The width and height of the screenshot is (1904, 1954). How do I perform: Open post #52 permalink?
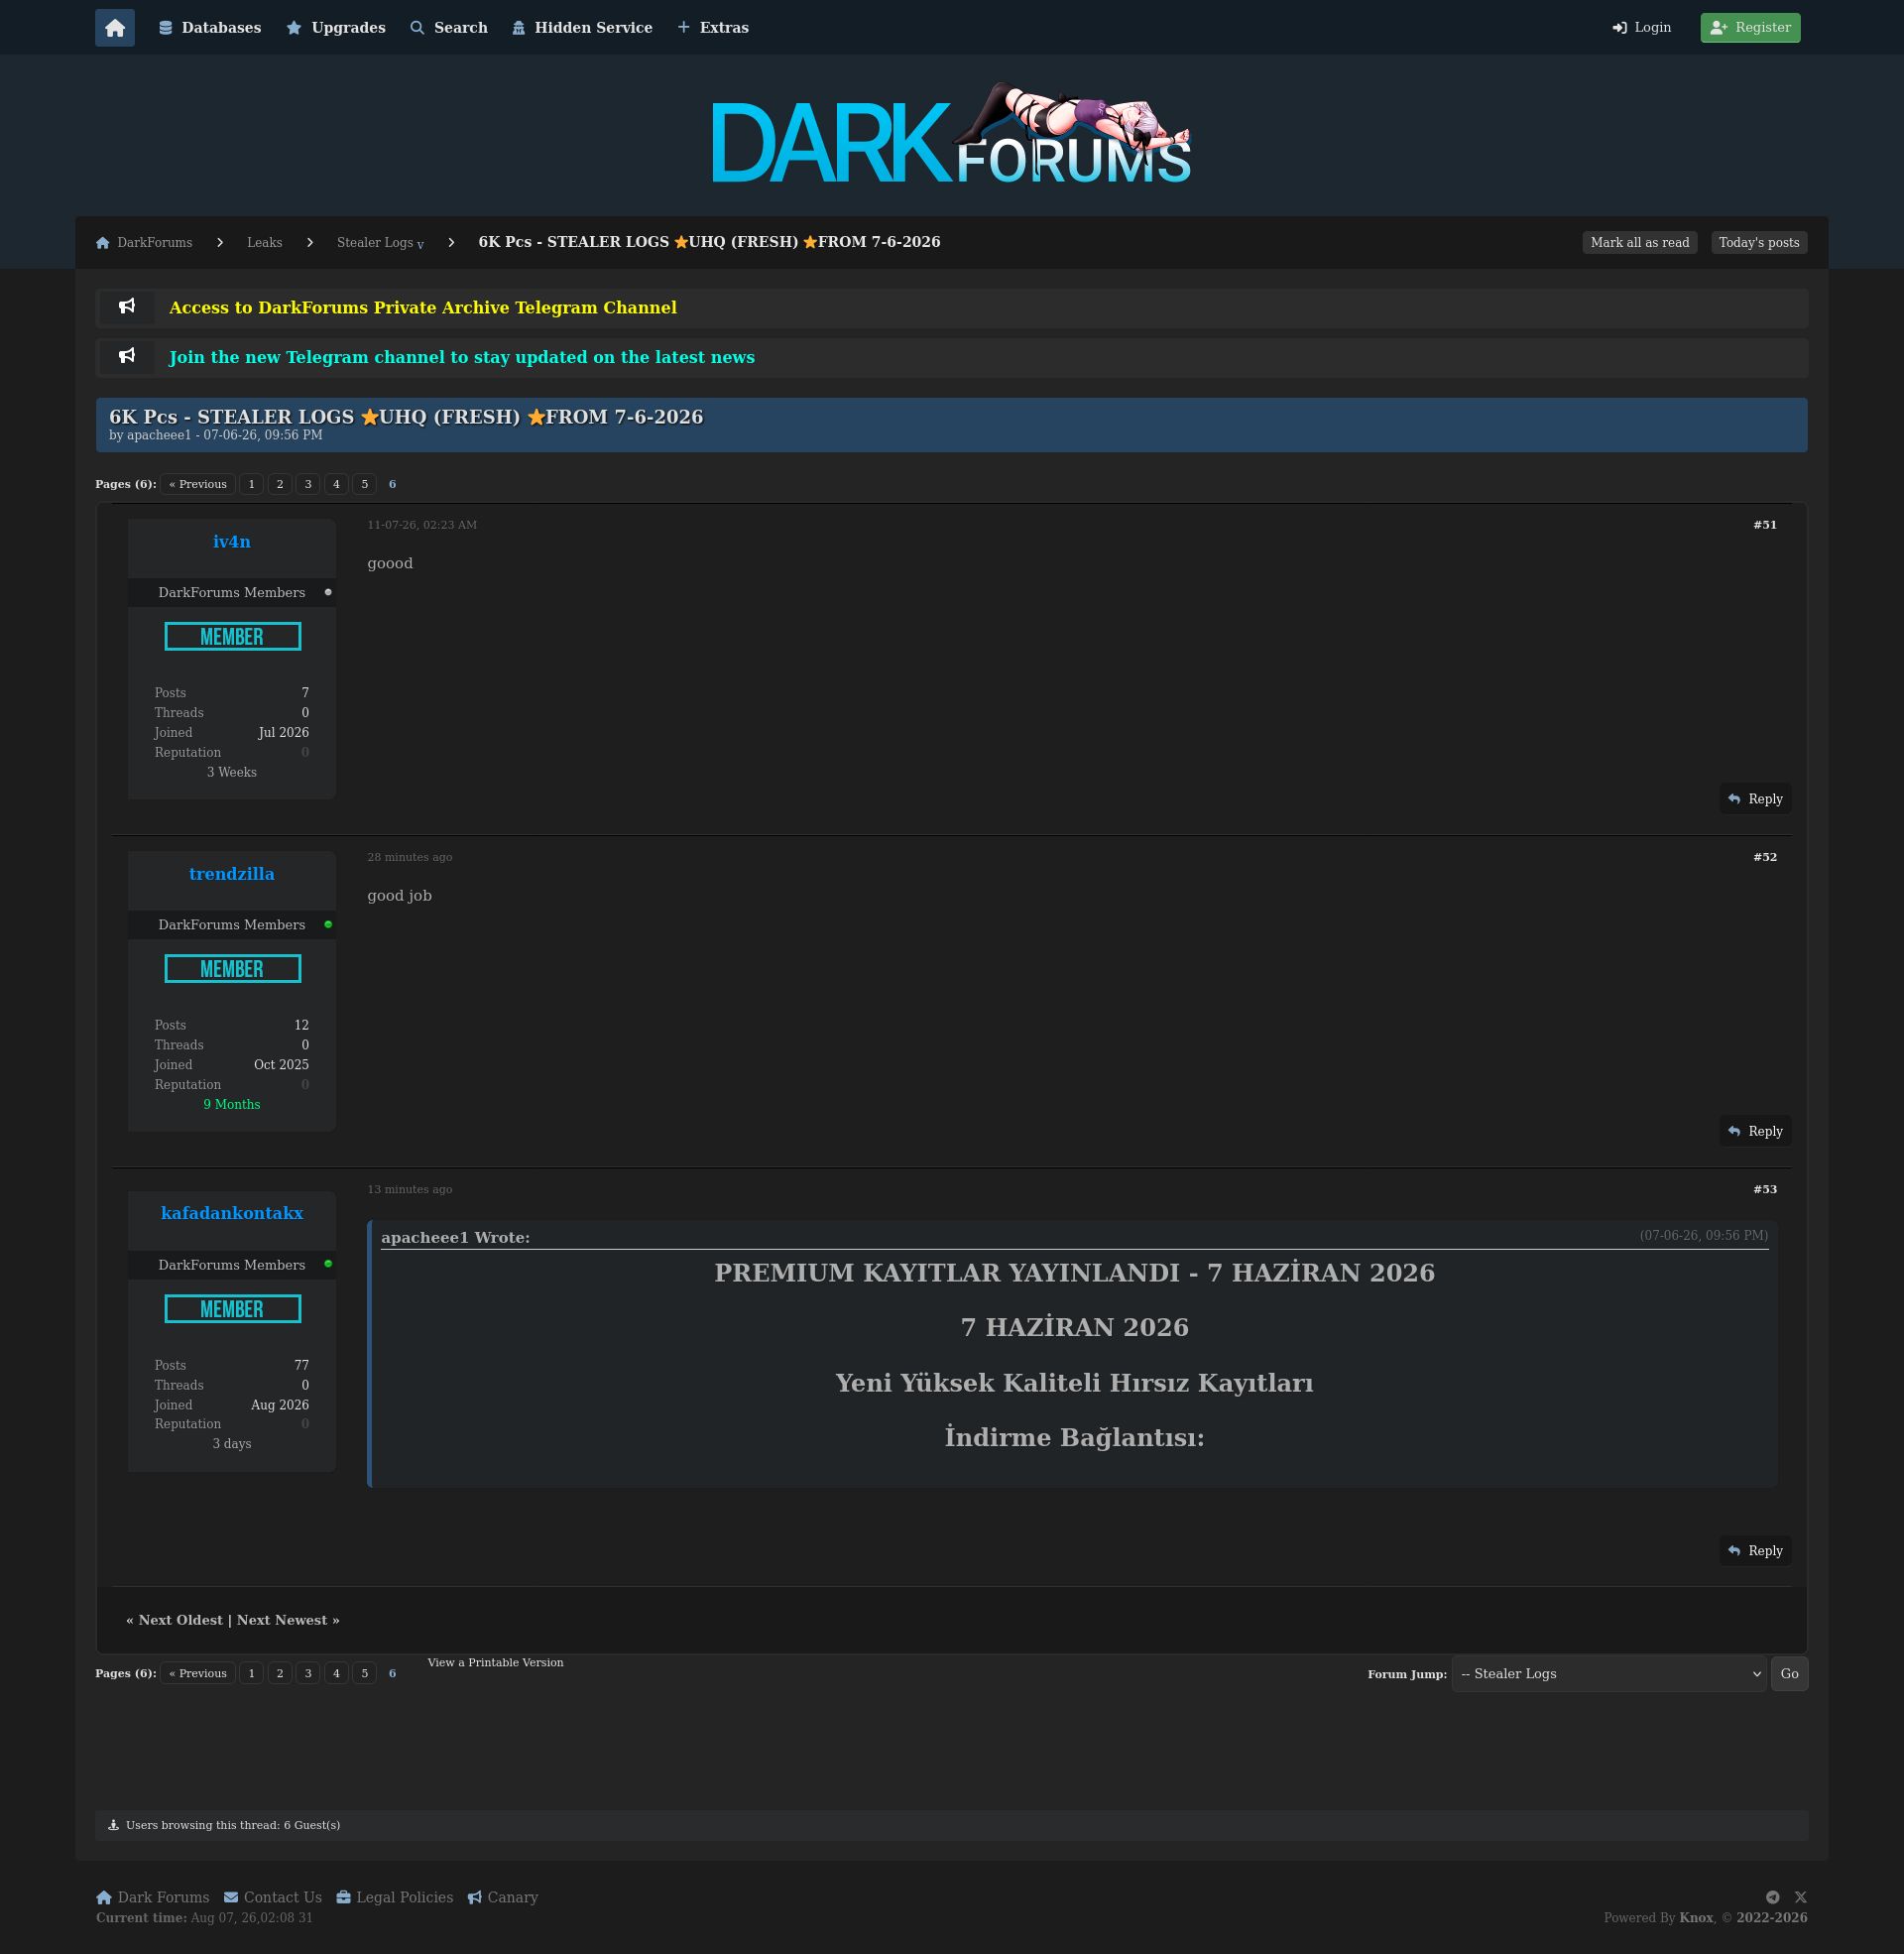tap(1765, 857)
